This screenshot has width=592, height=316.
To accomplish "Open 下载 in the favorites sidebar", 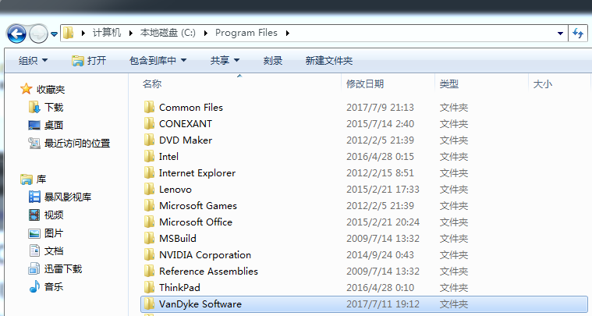I will click(46, 107).
